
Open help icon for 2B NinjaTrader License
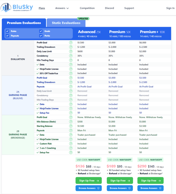(x=71, y=139)
